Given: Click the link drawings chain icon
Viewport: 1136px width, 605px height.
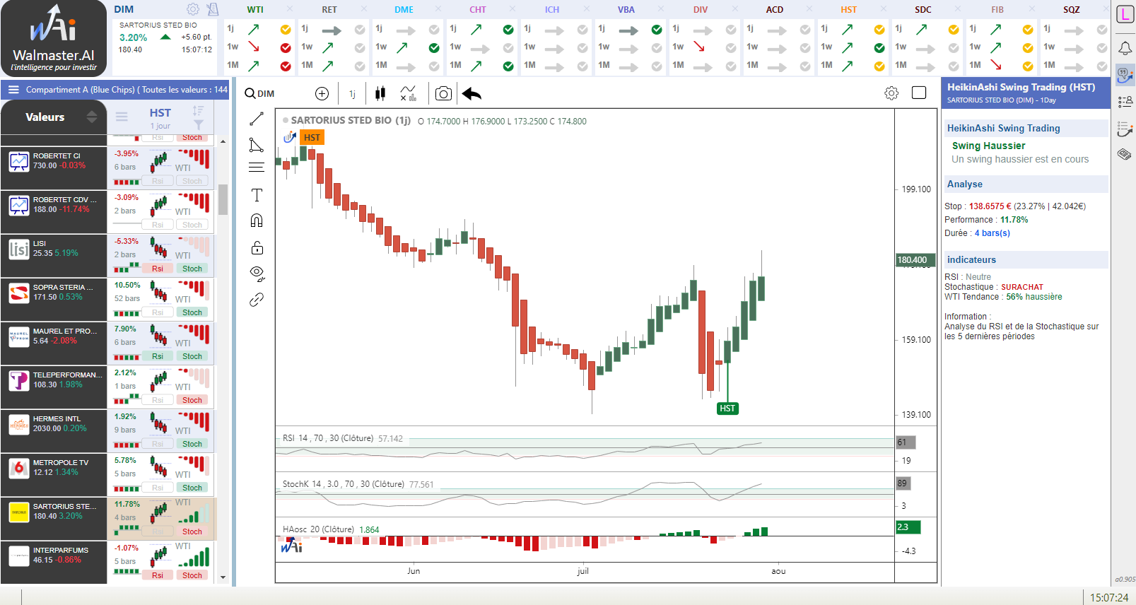Looking at the screenshot, I should pos(257,300).
